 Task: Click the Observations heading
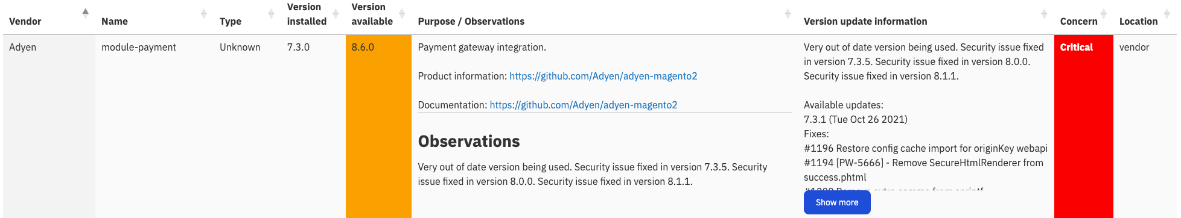pos(469,141)
